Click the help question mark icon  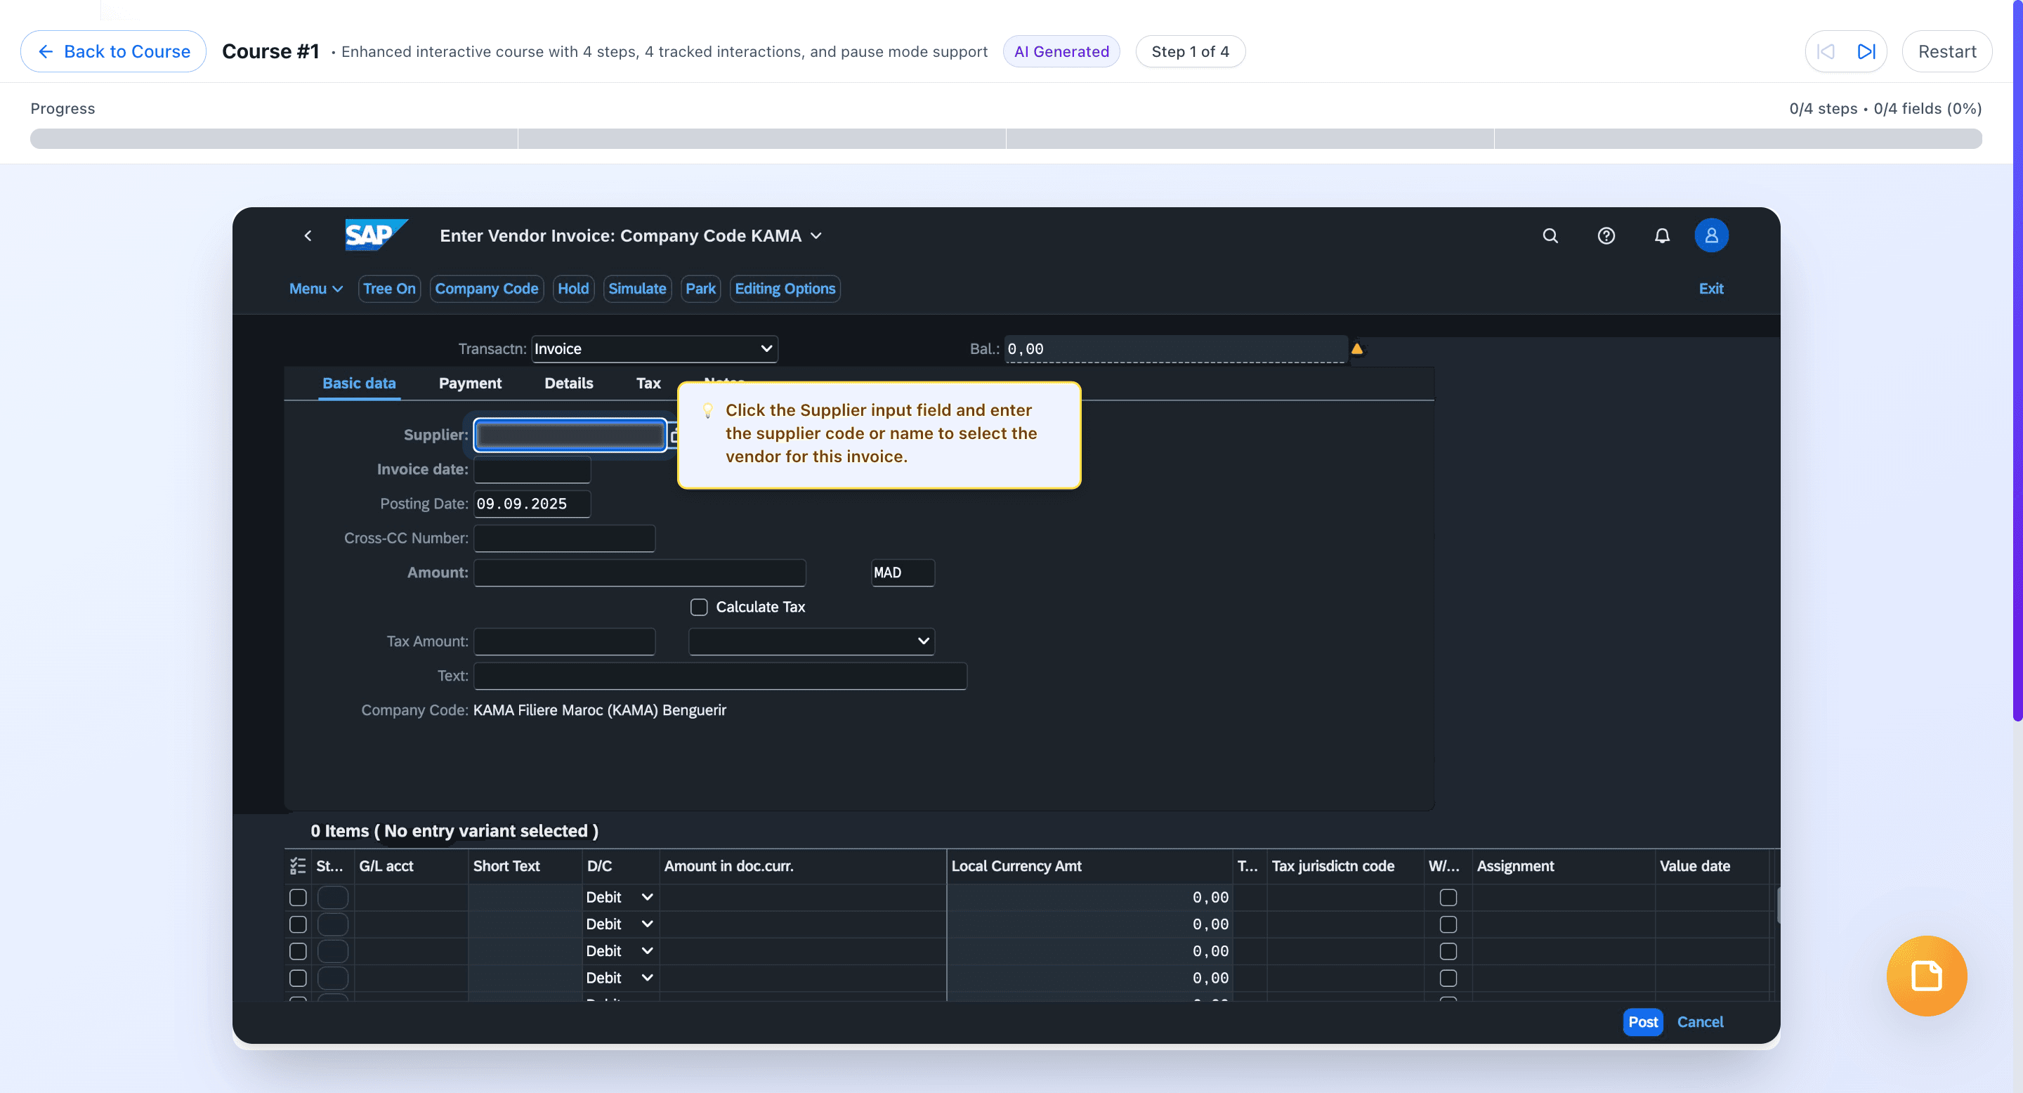point(1606,235)
